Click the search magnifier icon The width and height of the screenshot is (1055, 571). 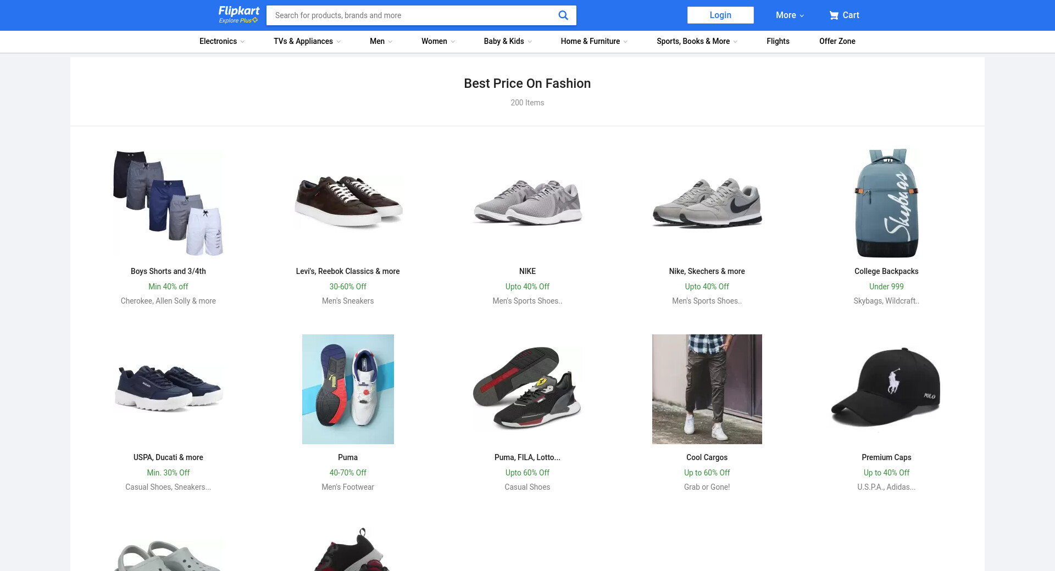pyautogui.click(x=563, y=15)
